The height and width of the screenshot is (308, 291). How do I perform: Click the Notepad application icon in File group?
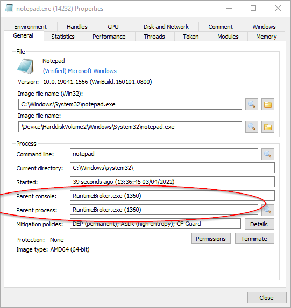tap(25, 66)
